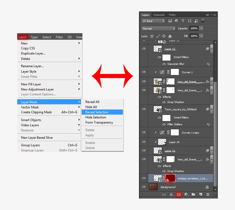
Task: Hide the Layer 11 layer
Action: point(144,150)
